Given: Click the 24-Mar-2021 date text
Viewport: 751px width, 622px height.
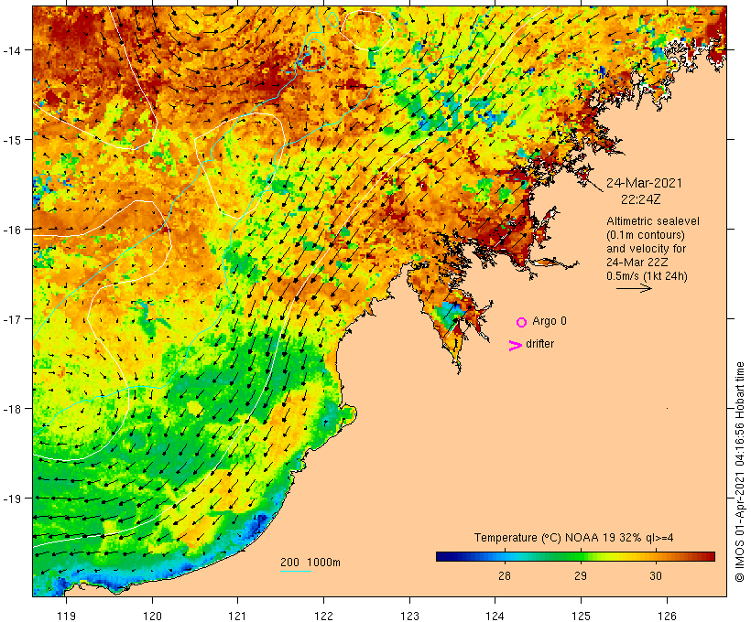Looking at the screenshot, I should click(644, 183).
